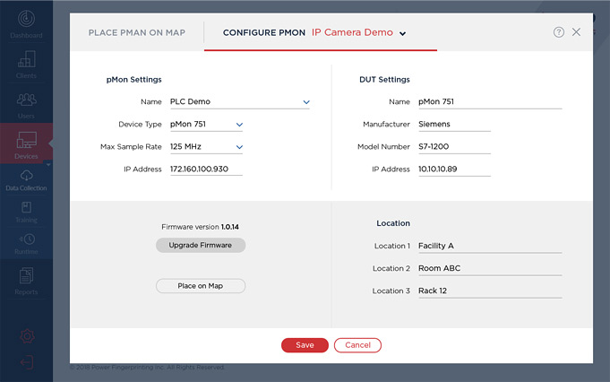Open the Device Type dropdown
The height and width of the screenshot is (382, 610).
pyautogui.click(x=206, y=125)
